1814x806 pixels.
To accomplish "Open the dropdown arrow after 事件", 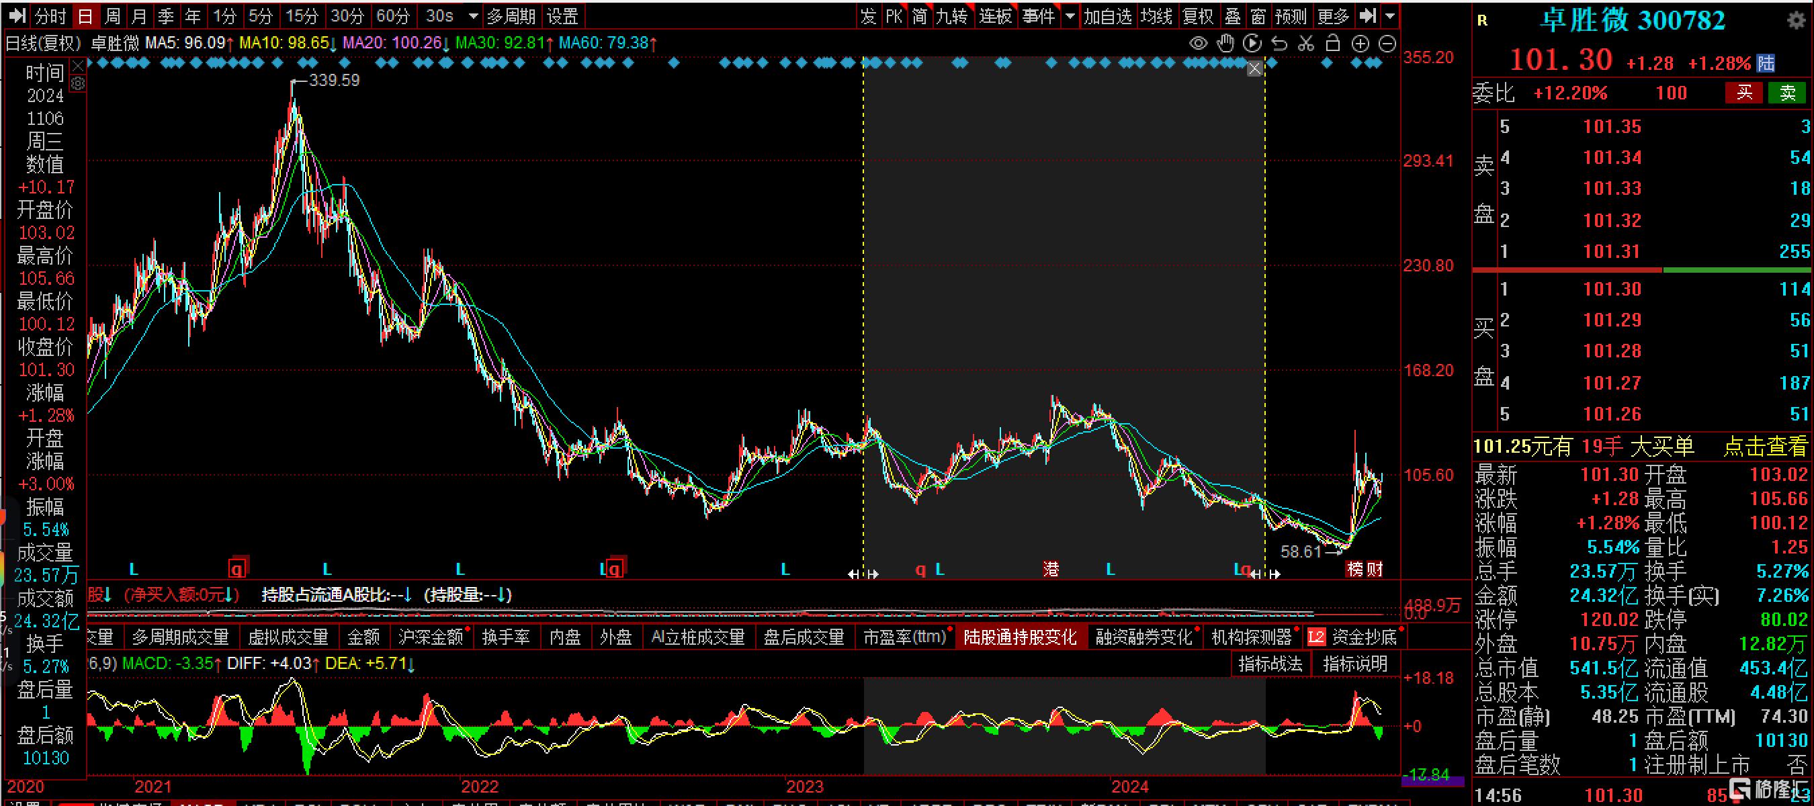I will (1070, 15).
